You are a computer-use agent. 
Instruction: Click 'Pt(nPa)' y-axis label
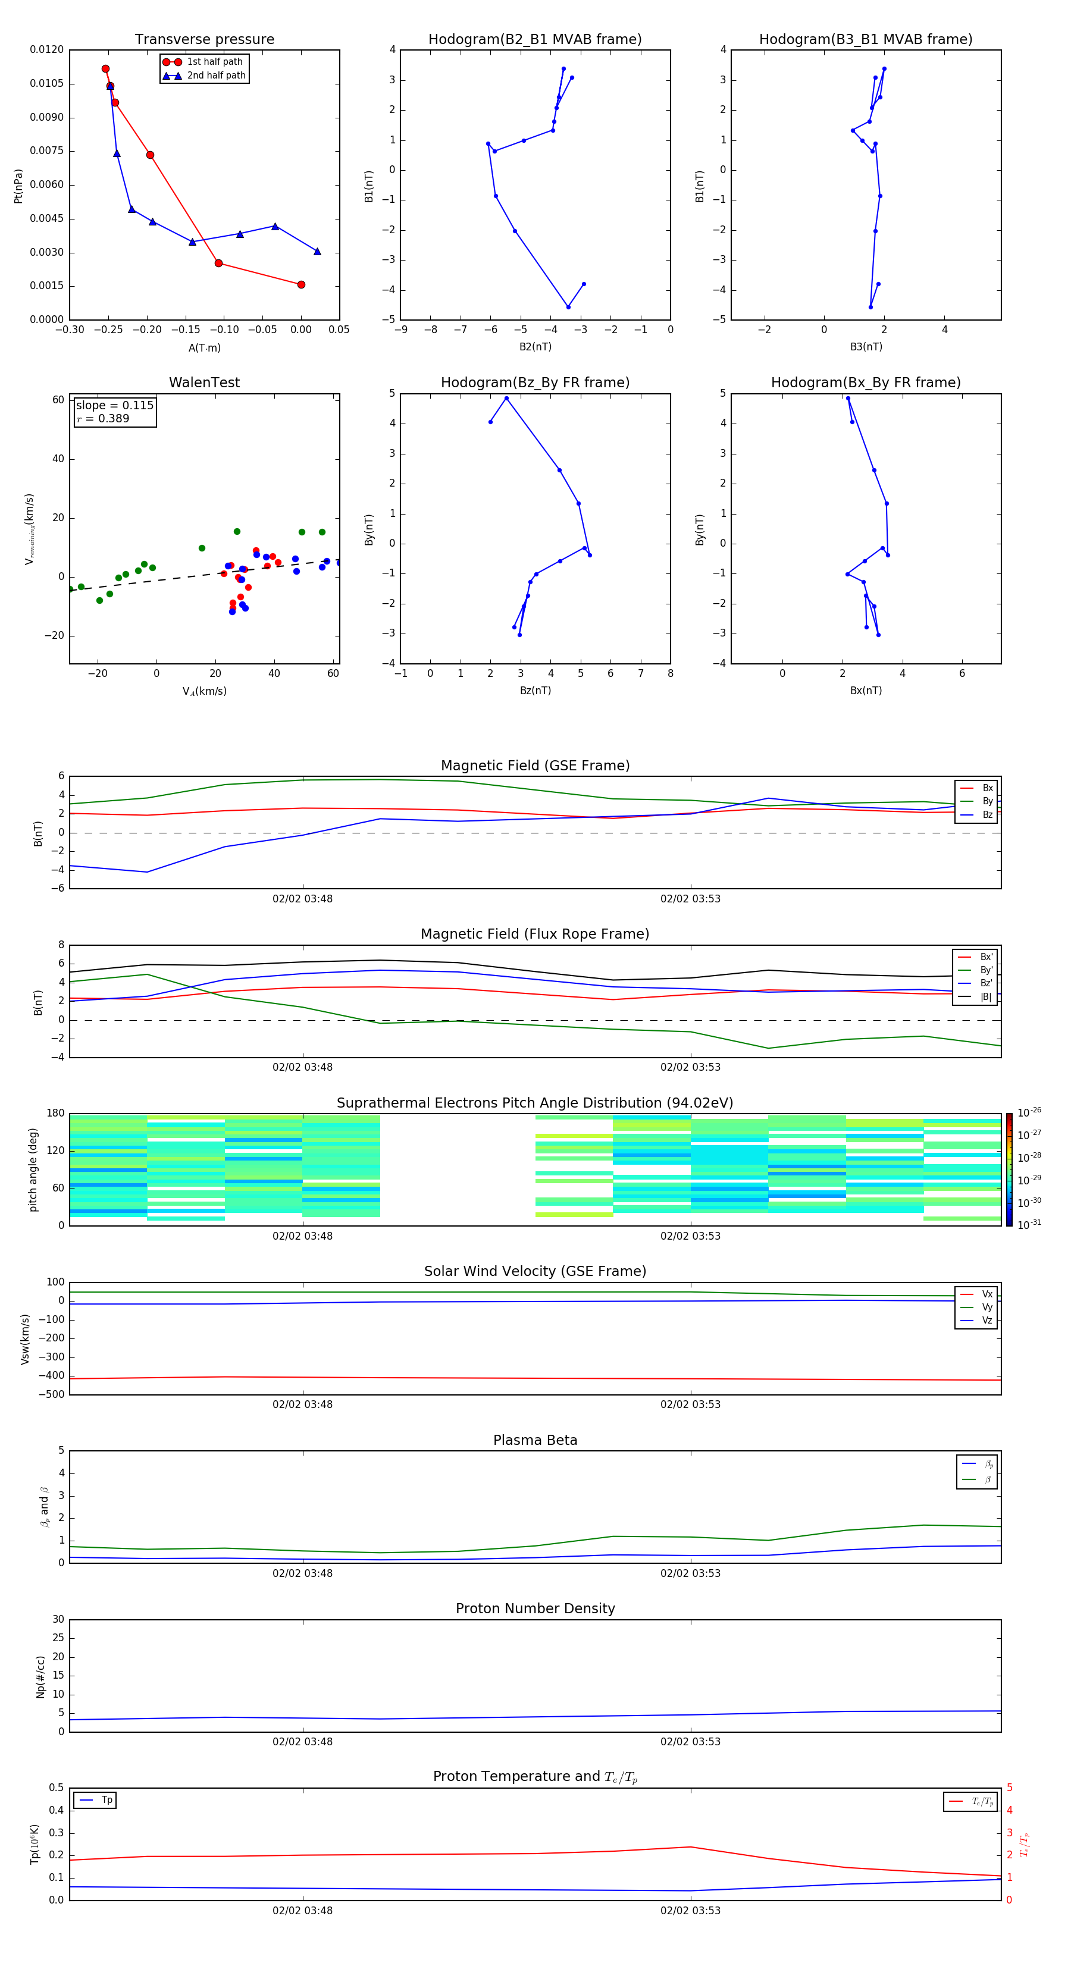[18, 186]
